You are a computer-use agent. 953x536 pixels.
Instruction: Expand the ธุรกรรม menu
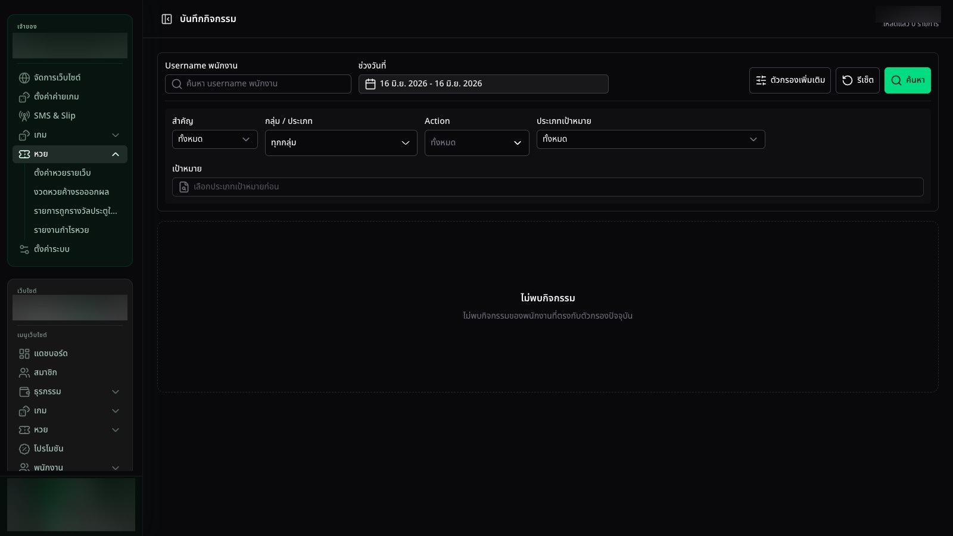116,392
